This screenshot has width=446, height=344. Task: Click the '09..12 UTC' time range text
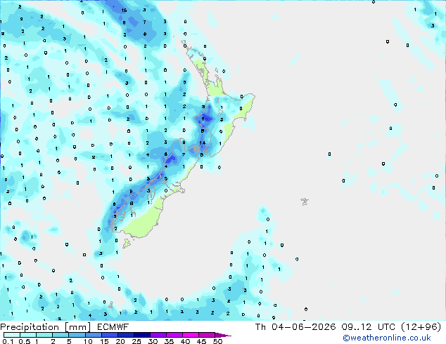(x=369, y=327)
